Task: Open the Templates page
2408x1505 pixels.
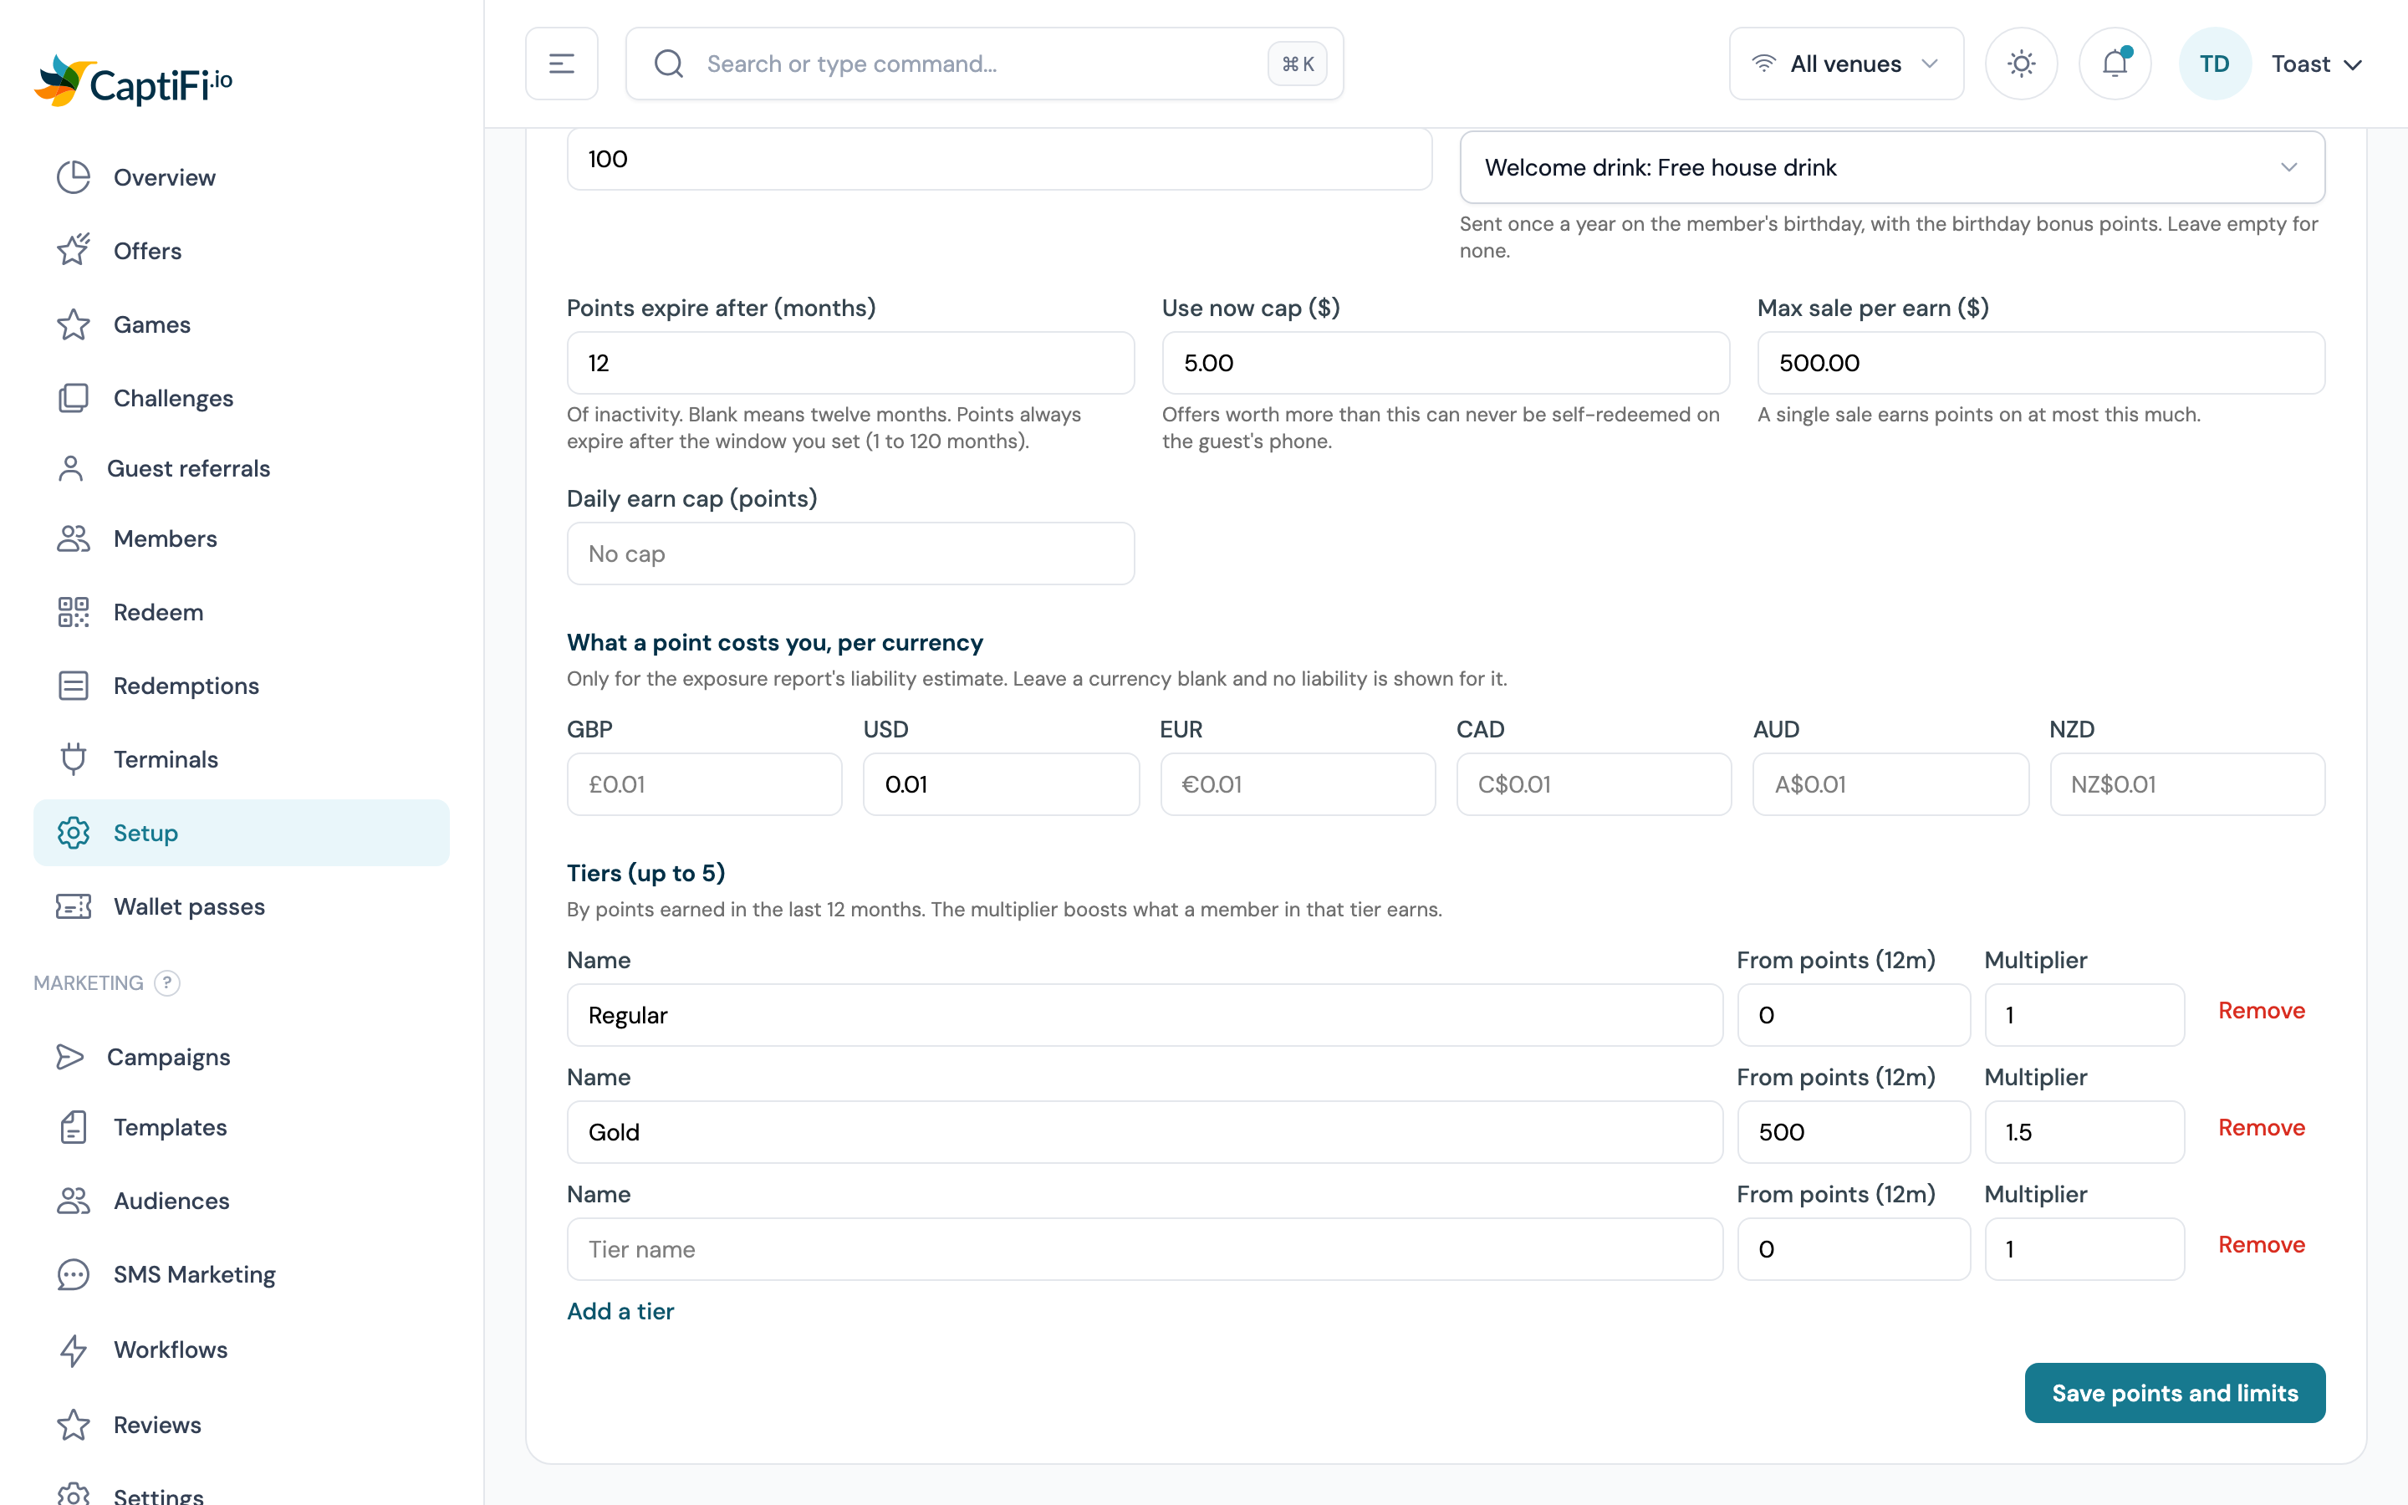Action: (241, 1127)
